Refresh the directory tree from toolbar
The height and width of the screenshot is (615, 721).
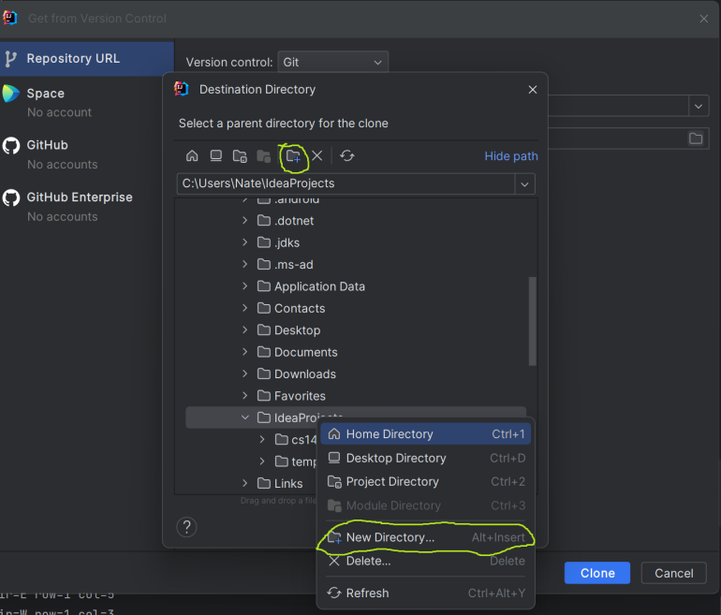(347, 155)
